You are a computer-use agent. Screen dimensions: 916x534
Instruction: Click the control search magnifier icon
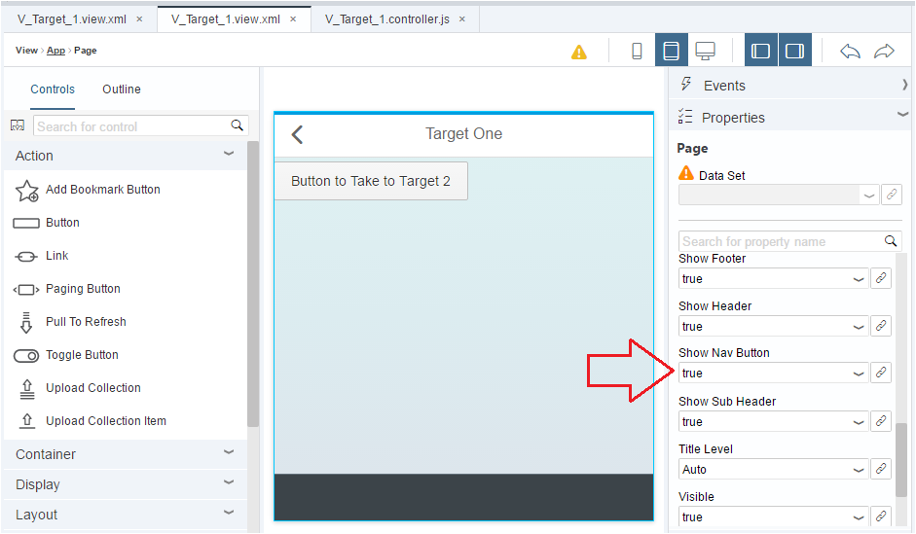[237, 125]
